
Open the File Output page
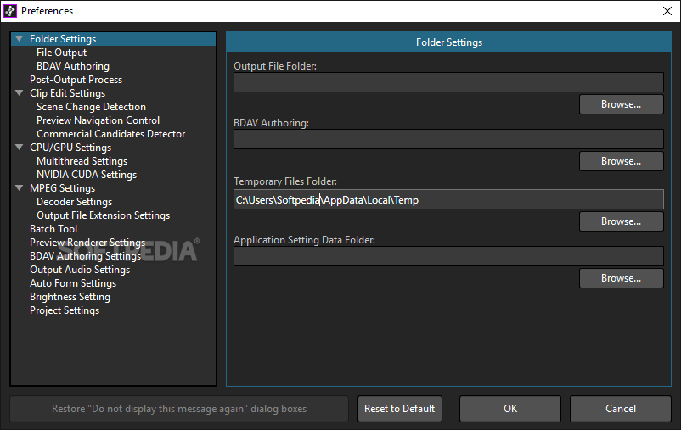(x=61, y=53)
